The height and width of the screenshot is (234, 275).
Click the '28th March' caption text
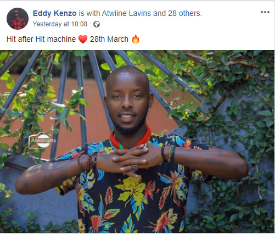click(x=109, y=39)
